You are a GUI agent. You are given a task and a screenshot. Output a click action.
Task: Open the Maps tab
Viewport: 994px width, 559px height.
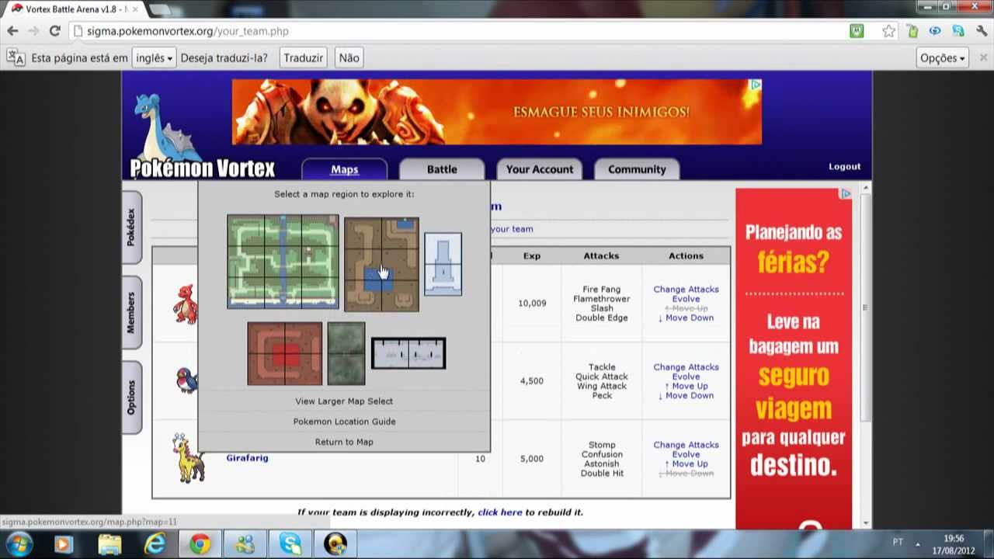pyautogui.click(x=344, y=169)
